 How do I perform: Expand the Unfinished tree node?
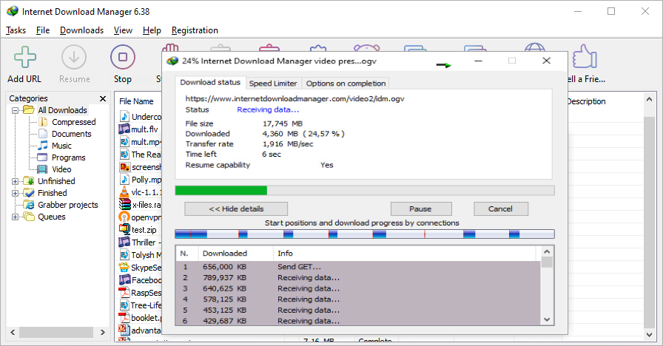coord(16,181)
